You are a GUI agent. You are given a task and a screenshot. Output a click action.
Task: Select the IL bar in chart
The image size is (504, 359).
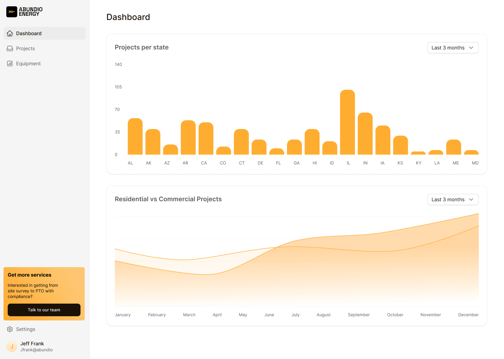347,123
